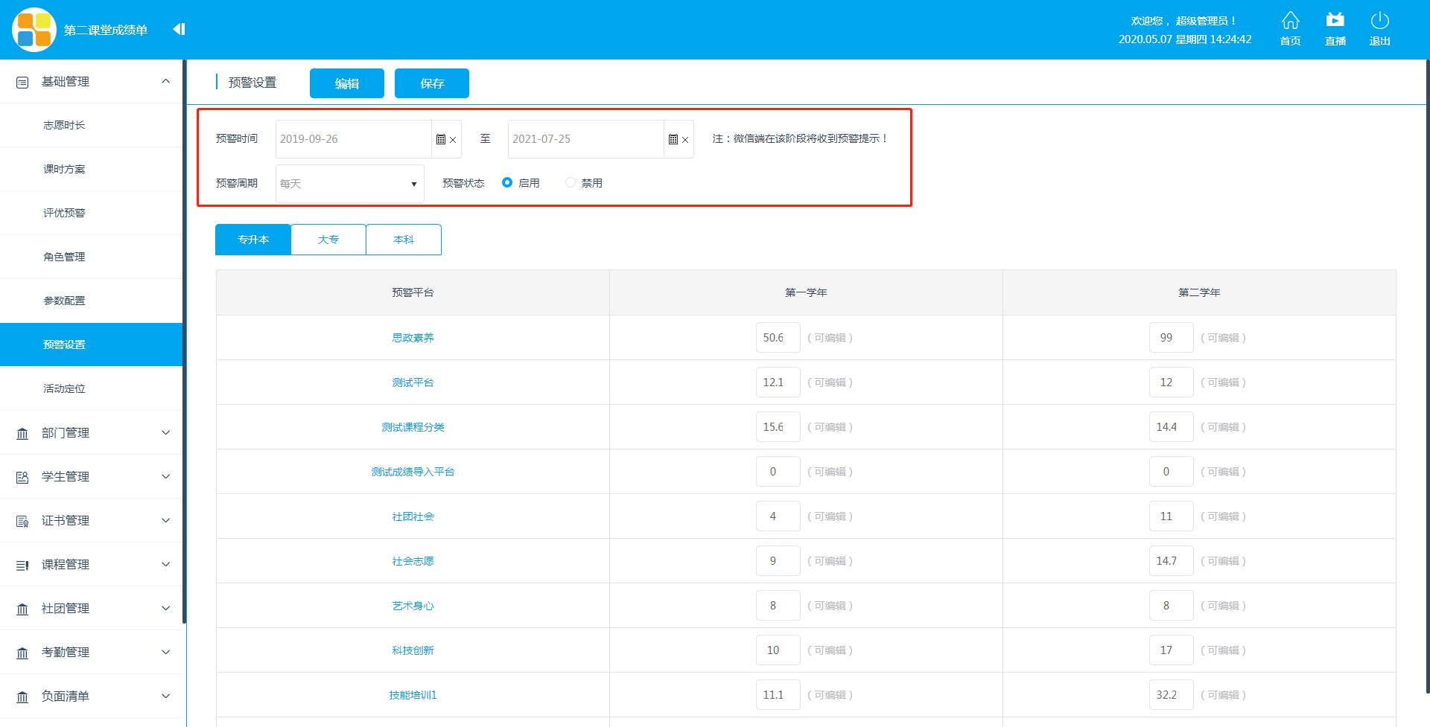This screenshot has height=727, width=1430.
Task: Expand the 社团管理 section chevron
Action: coord(165,608)
